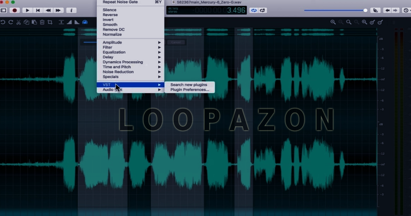Adjust the volume slider handle

click(365, 11)
